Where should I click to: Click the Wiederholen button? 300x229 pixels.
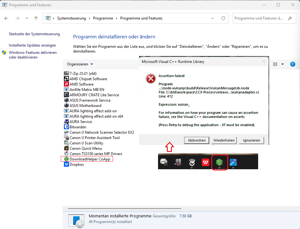click(x=224, y=140)
